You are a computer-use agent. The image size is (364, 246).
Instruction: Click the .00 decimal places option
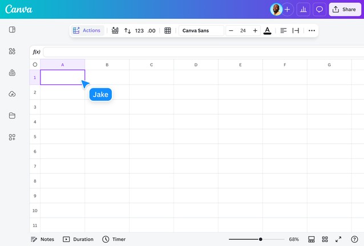coord(151,31)
